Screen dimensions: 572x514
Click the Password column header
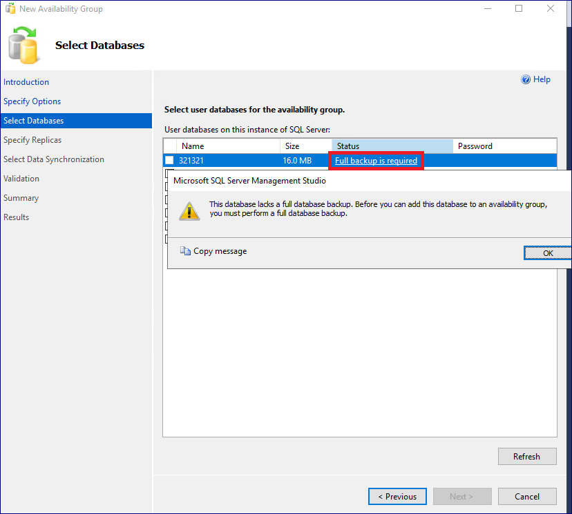[x=505, y=146]
